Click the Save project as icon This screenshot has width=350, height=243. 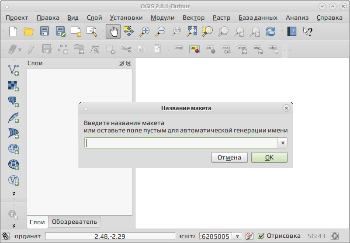click(60, 31)
